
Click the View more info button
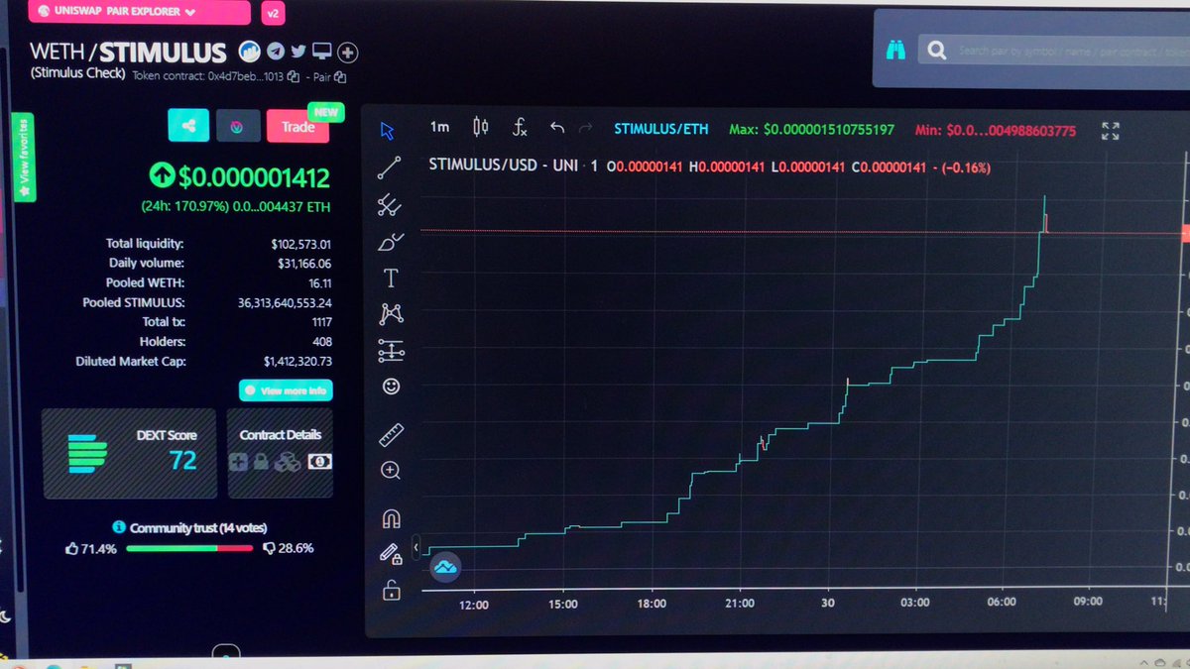coord(286,390)
